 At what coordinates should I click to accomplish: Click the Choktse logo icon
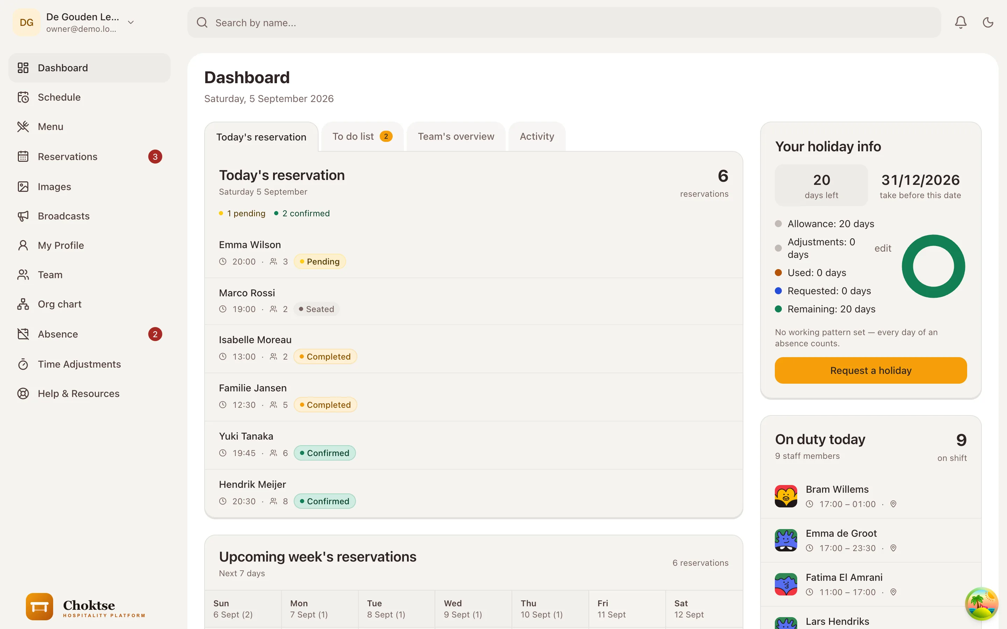click(x=40, y=607)
